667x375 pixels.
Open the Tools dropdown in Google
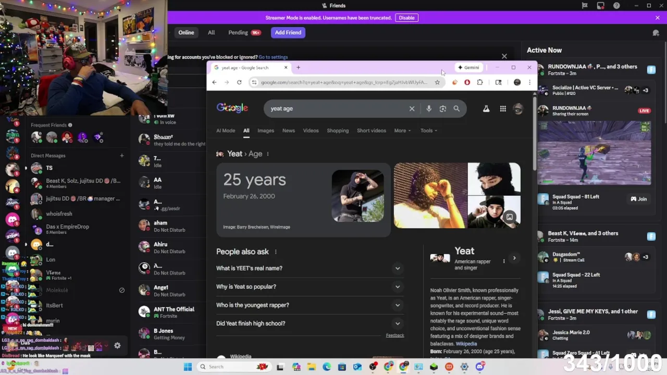tap(429, 131)
